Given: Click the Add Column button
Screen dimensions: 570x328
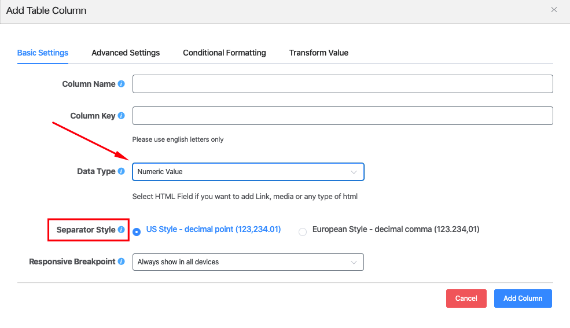Looking at the screenshot, I should click(x=523, y=298).
